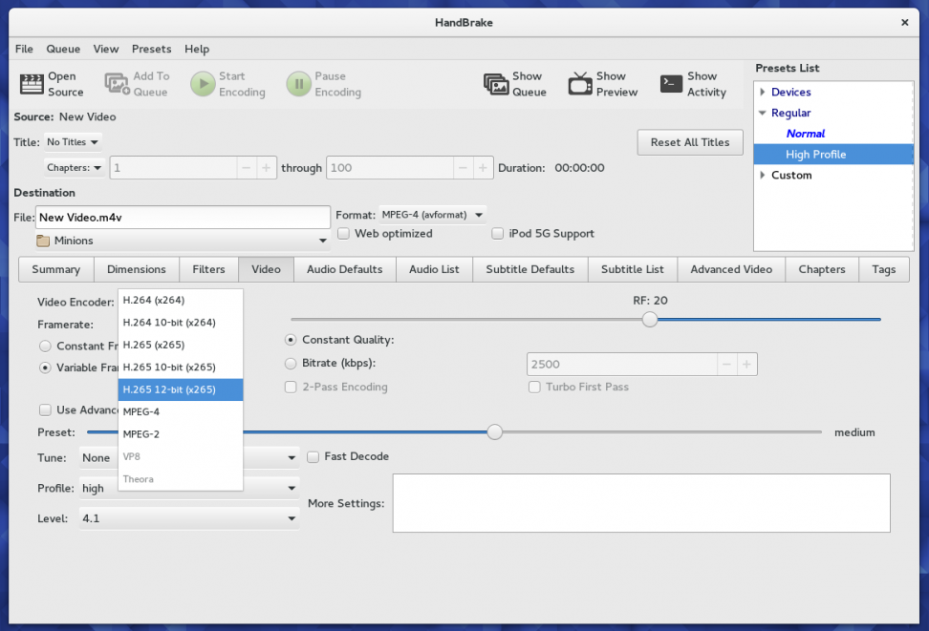Enable Web optimized output

pos(343,233)
